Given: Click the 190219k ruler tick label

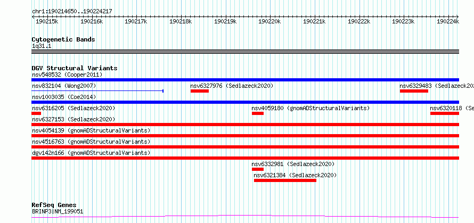Looking at the screenshot, I should point(225,21).
